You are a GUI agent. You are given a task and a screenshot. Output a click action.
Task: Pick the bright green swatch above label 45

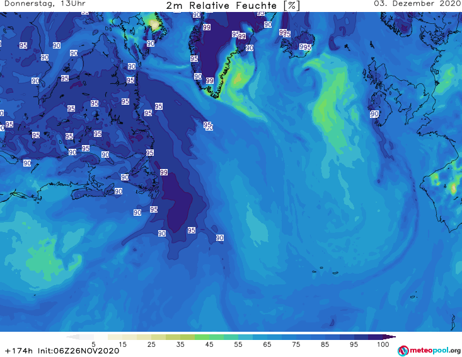[202, 337]
